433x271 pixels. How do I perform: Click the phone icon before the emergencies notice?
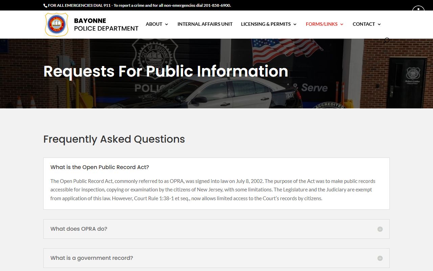tap(45, 5)
